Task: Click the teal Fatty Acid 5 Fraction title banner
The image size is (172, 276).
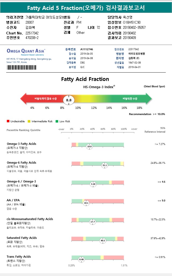Action: [86, 8]
